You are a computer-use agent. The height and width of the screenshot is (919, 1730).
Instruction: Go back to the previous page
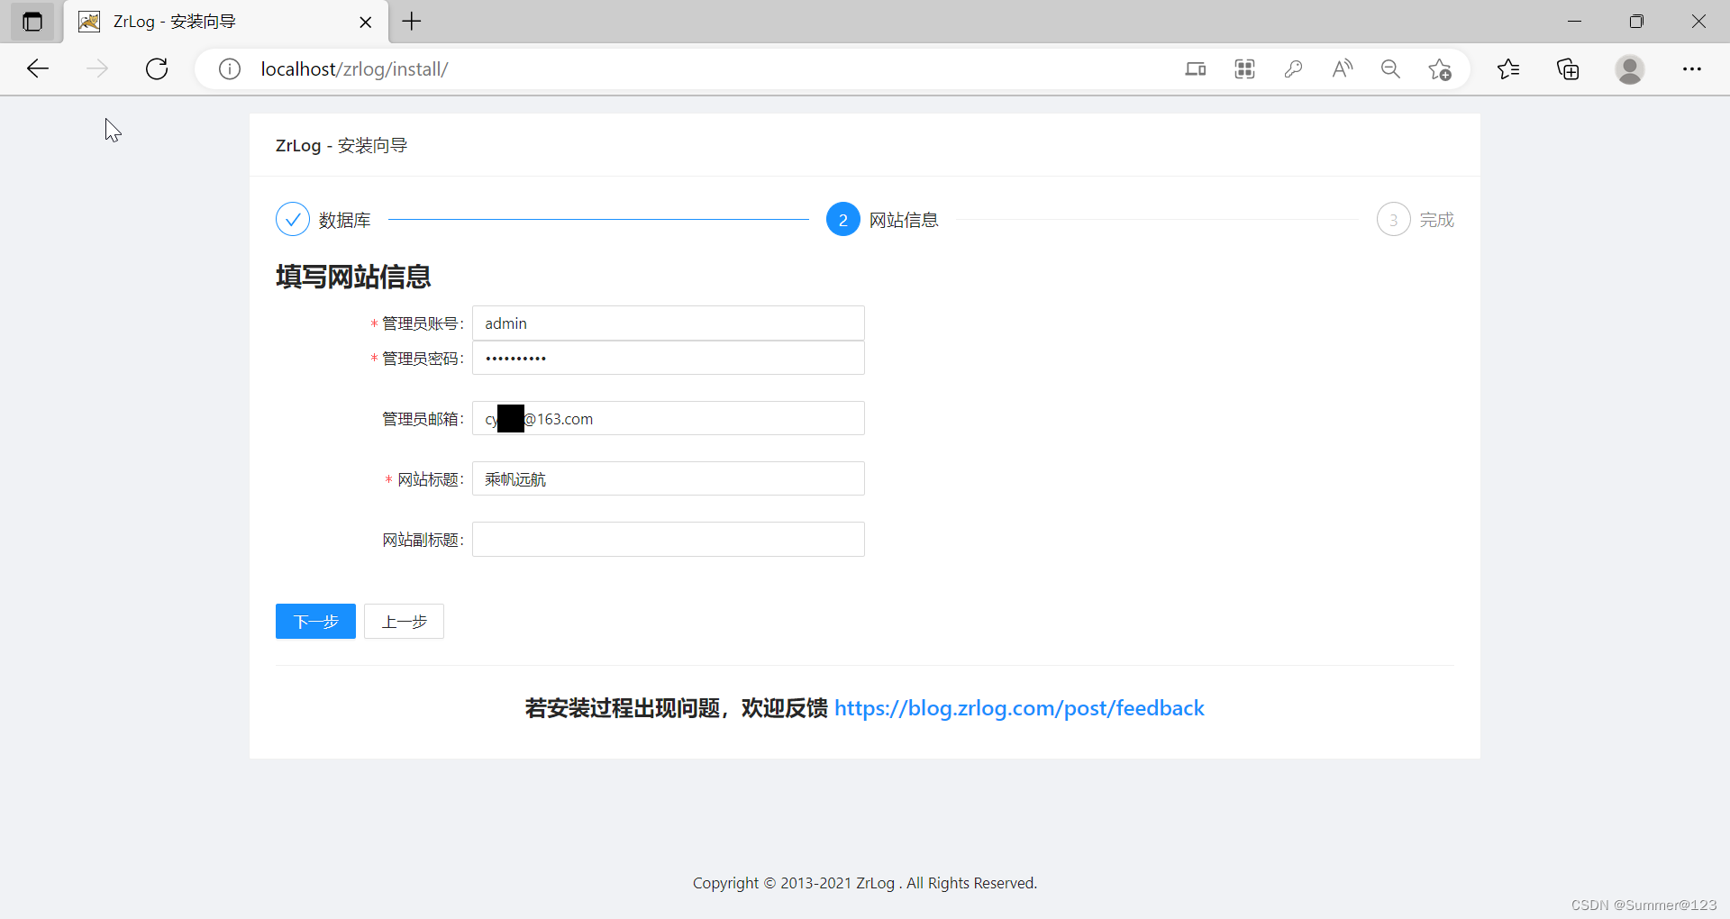tap(38, 68)
